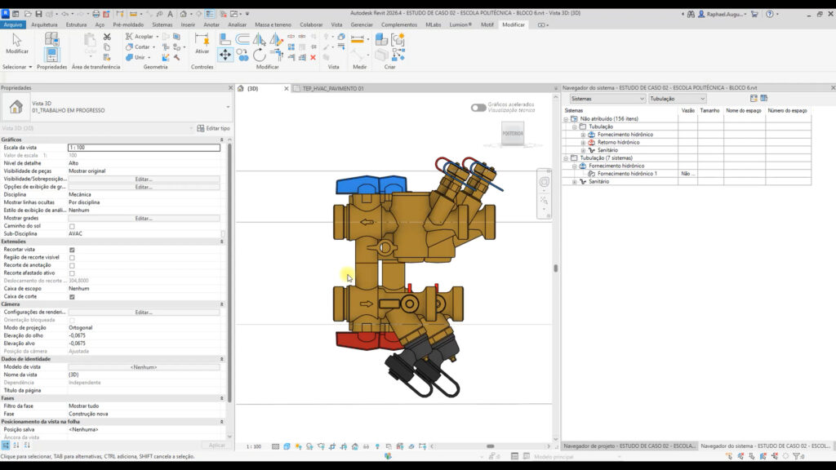Open the Gerenciar ribbon tab
Screen dimensions: 836x470
[362, 24]
